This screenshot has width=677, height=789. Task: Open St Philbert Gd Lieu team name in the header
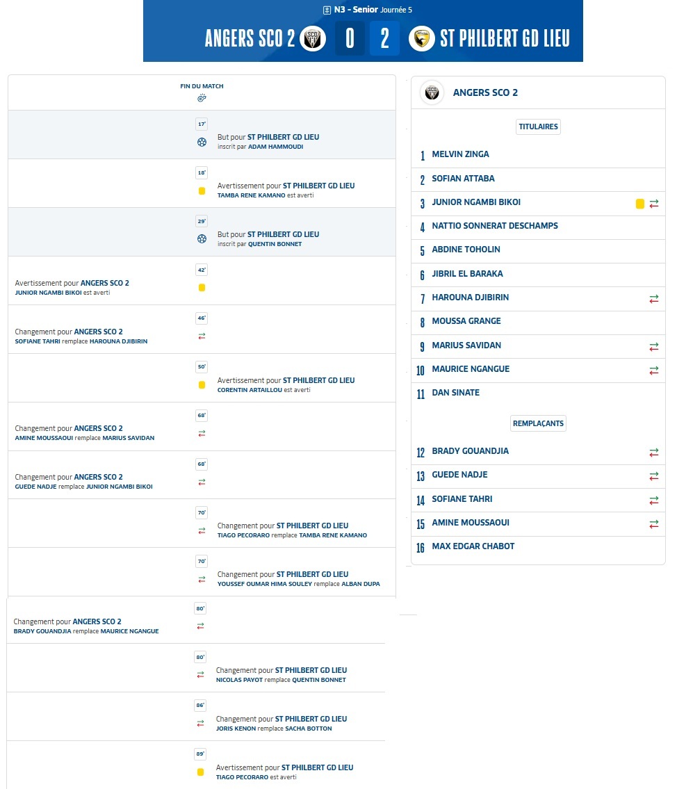(505, 39)
